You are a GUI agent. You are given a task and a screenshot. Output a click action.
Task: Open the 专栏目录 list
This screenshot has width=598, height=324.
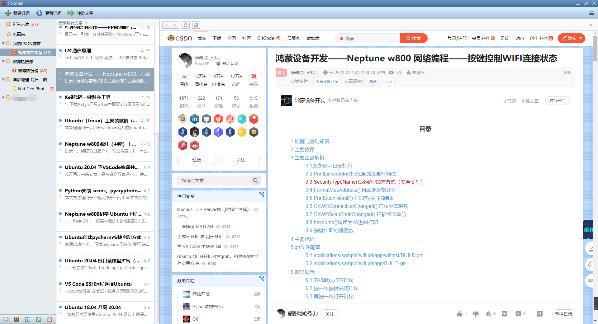click(563, 314)
